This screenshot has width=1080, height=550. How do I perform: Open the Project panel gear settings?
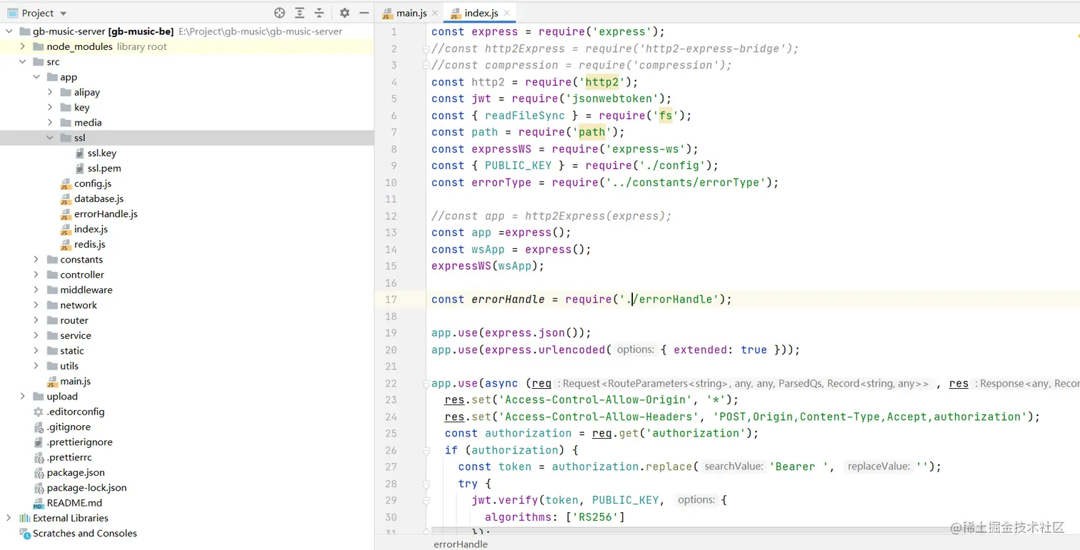coord(344,13)
